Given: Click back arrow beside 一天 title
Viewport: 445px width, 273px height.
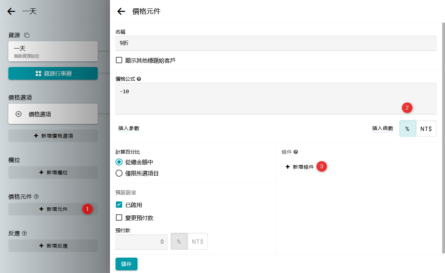Looking at the screenshot, I should click(12, 12).
